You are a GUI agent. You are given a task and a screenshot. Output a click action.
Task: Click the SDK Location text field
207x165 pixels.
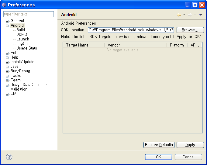coord(131,30)
